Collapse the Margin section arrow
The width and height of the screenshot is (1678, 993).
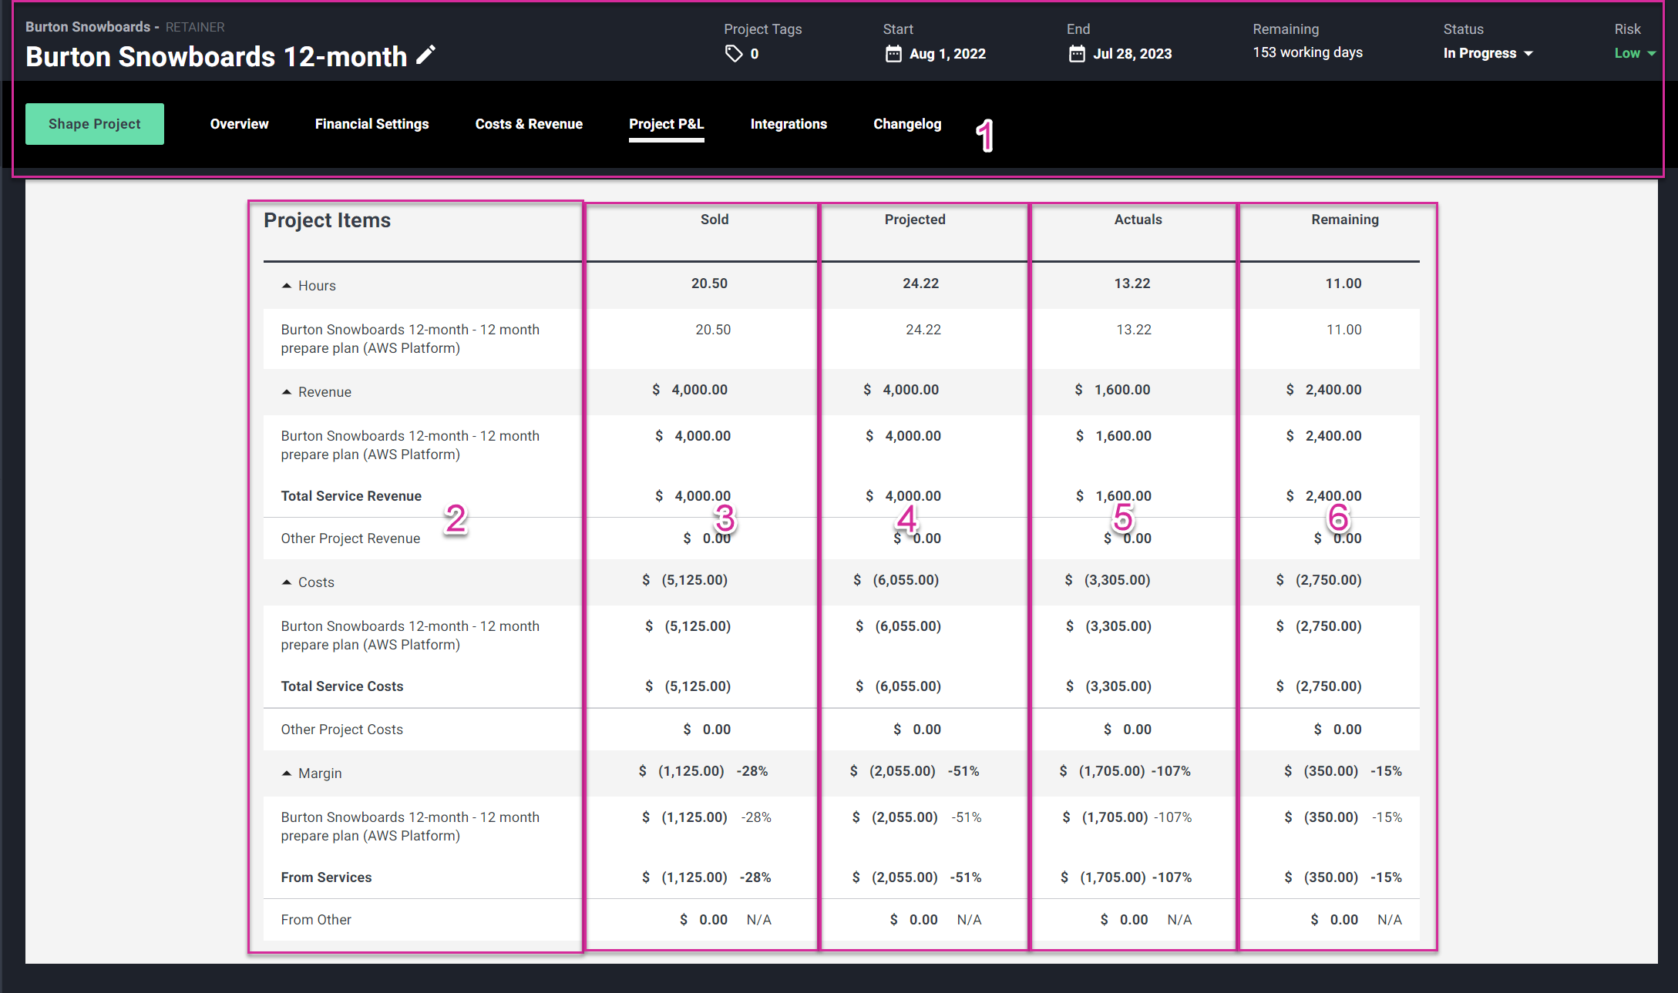tap(287, 773)
